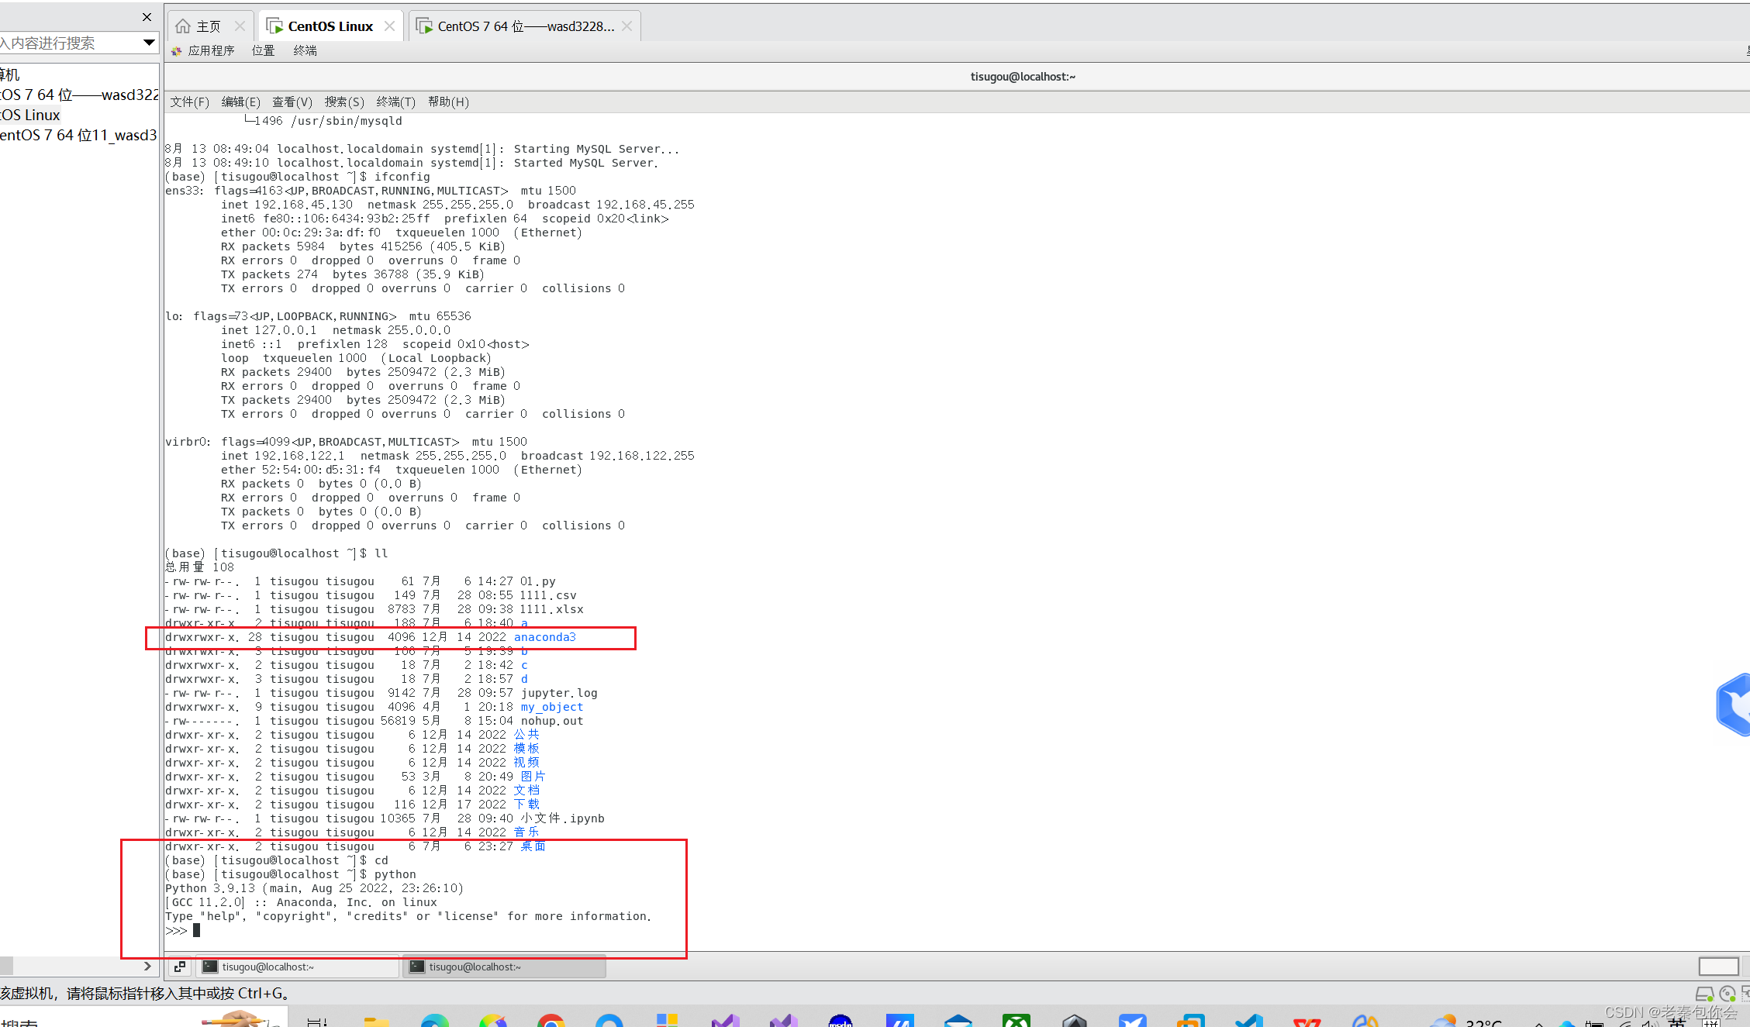Open the GNOME 位置 menu
This screenshot has height=1027, width=1750.
(263, 50)
